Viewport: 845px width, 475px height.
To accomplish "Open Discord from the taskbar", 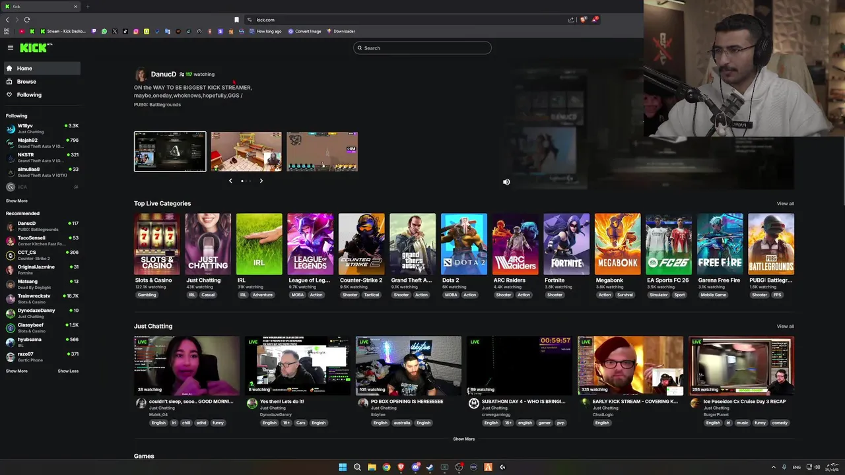I will [416, 467].
